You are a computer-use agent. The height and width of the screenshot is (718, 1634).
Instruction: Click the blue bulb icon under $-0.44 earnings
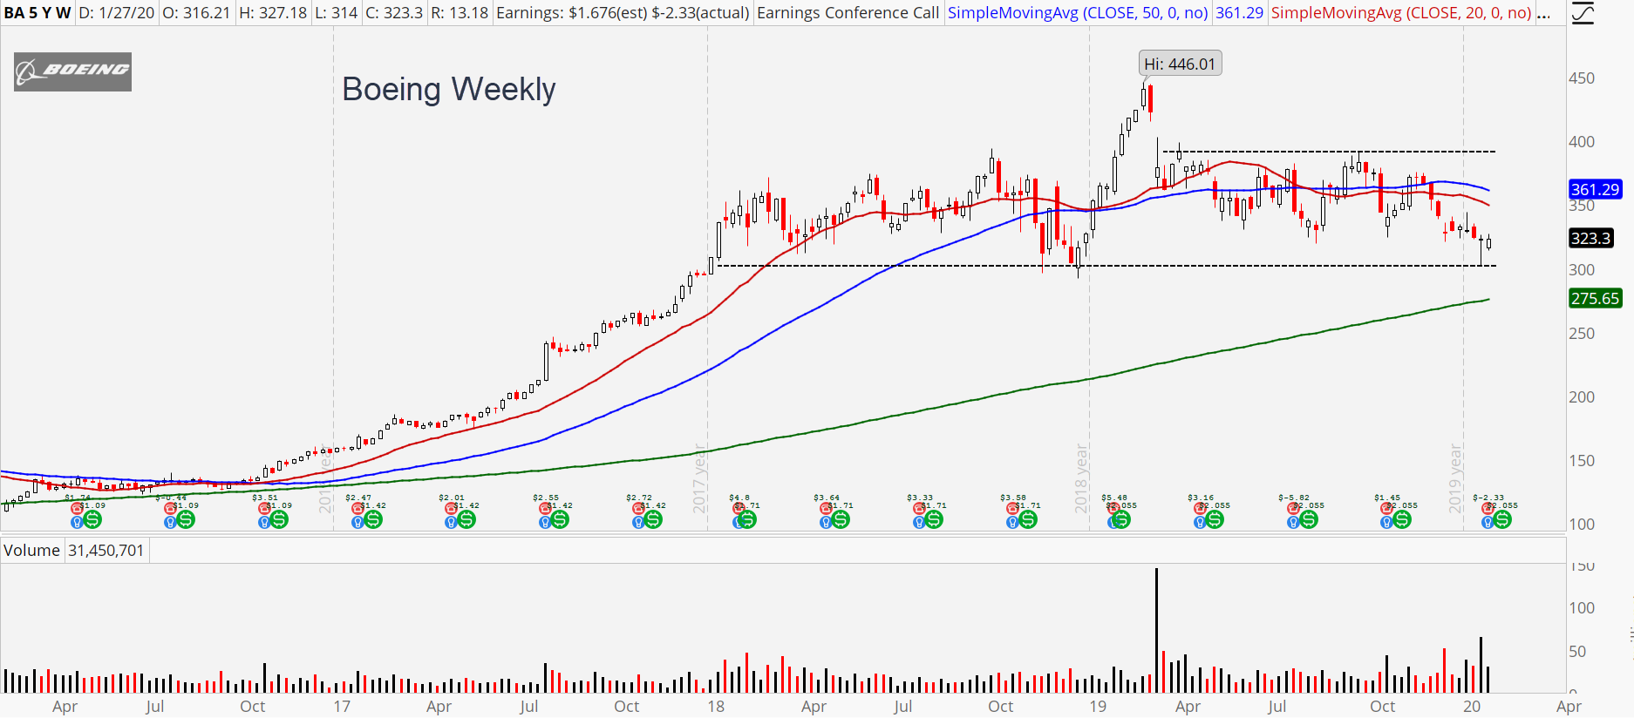tap(170, 522)
